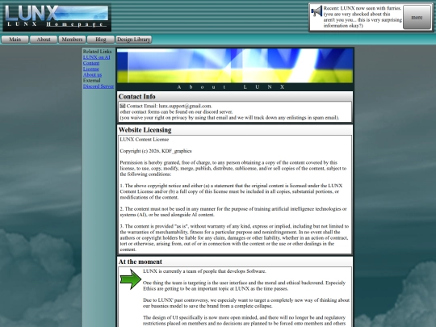Click license condition 2 about AI training
Viewport: 436px width, 327px height.
[x=233, y=212]
